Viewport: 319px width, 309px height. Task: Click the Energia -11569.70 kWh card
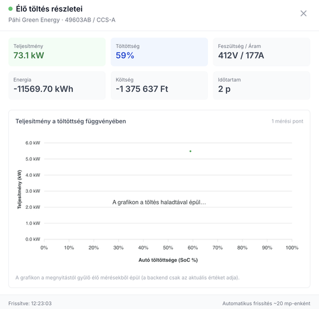tap(57, 86)
